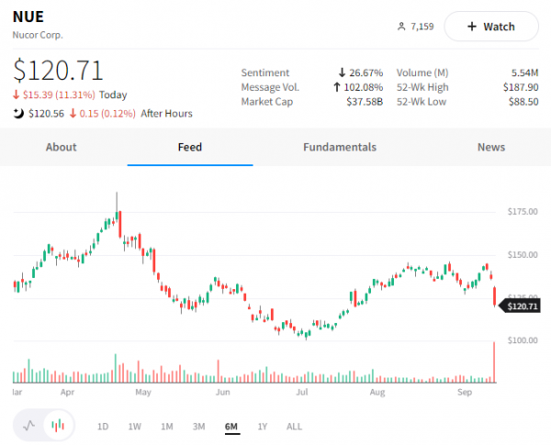
Task: Choose the 3M chart range
Action: (198, 427)
